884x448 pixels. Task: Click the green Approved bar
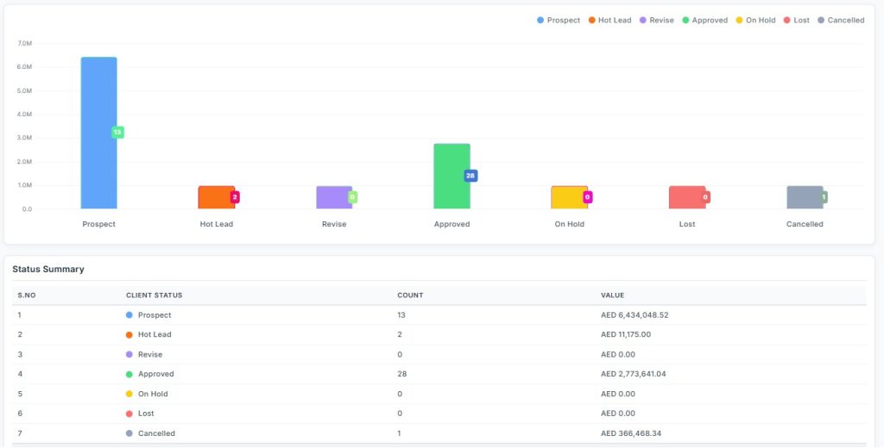tap(451, 176)
